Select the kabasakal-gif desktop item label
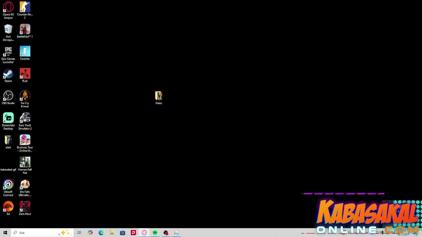 pos(8,170)
